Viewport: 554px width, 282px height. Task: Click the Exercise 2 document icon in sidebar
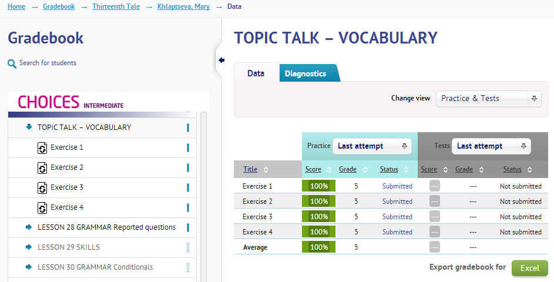tap(42, 167)
